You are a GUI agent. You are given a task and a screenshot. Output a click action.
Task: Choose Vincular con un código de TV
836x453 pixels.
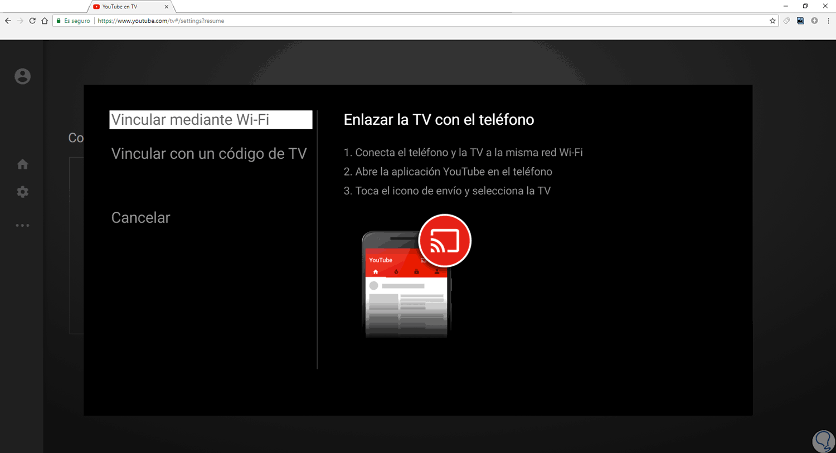click(209, 154)
